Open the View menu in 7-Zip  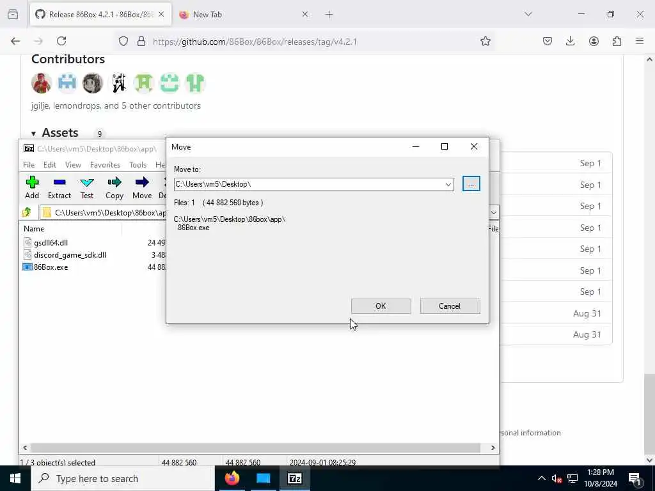pos(73,164)
